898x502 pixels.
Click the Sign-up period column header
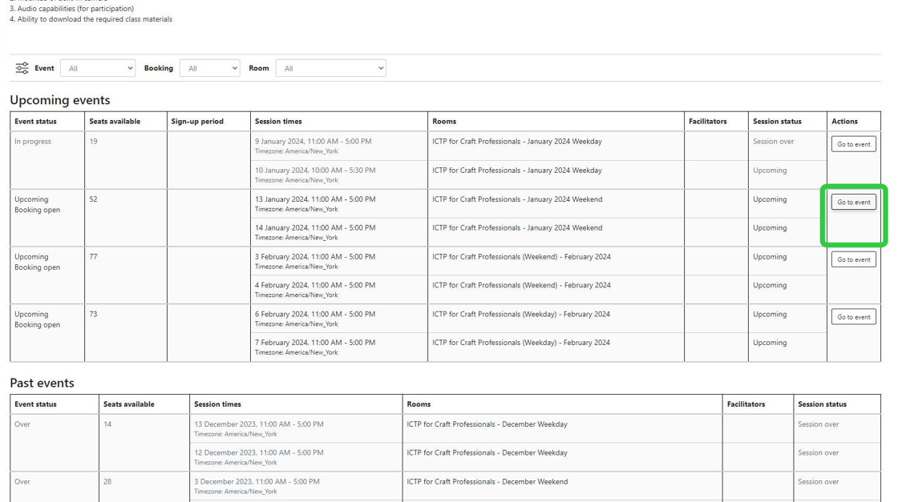(x=197, y=122)
